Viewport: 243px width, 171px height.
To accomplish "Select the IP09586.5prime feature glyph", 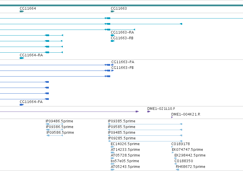I will click(x=55, y=135).
